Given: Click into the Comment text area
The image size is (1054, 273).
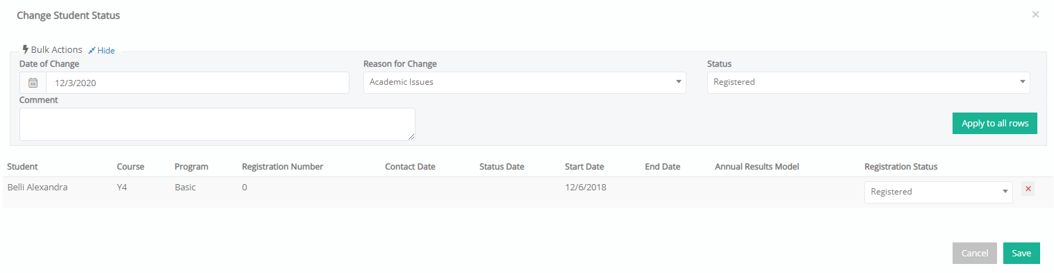Looking at the screenshot, I should tap(217, 124).
